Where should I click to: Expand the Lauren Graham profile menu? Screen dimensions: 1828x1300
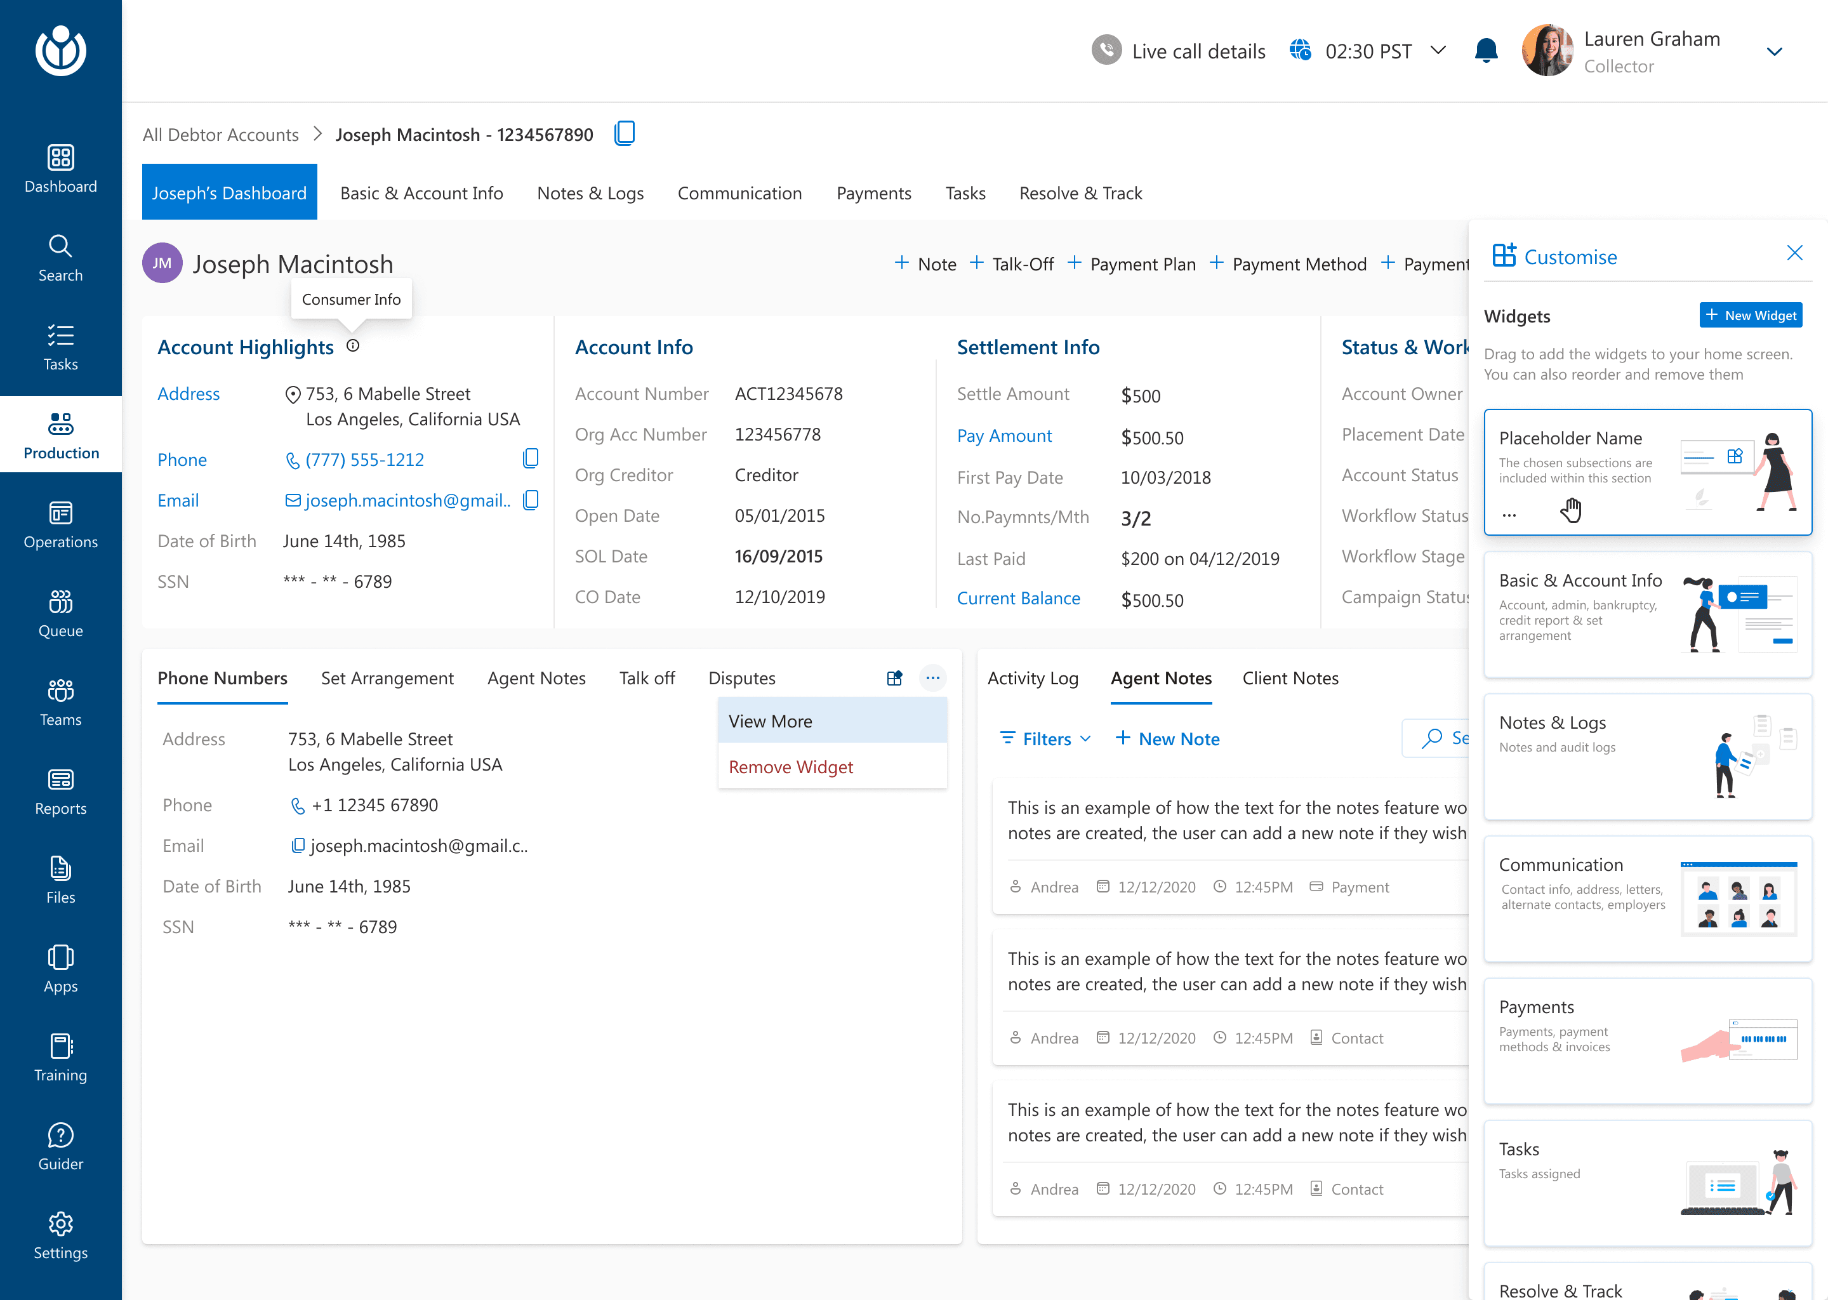[x=1773, y=52]
